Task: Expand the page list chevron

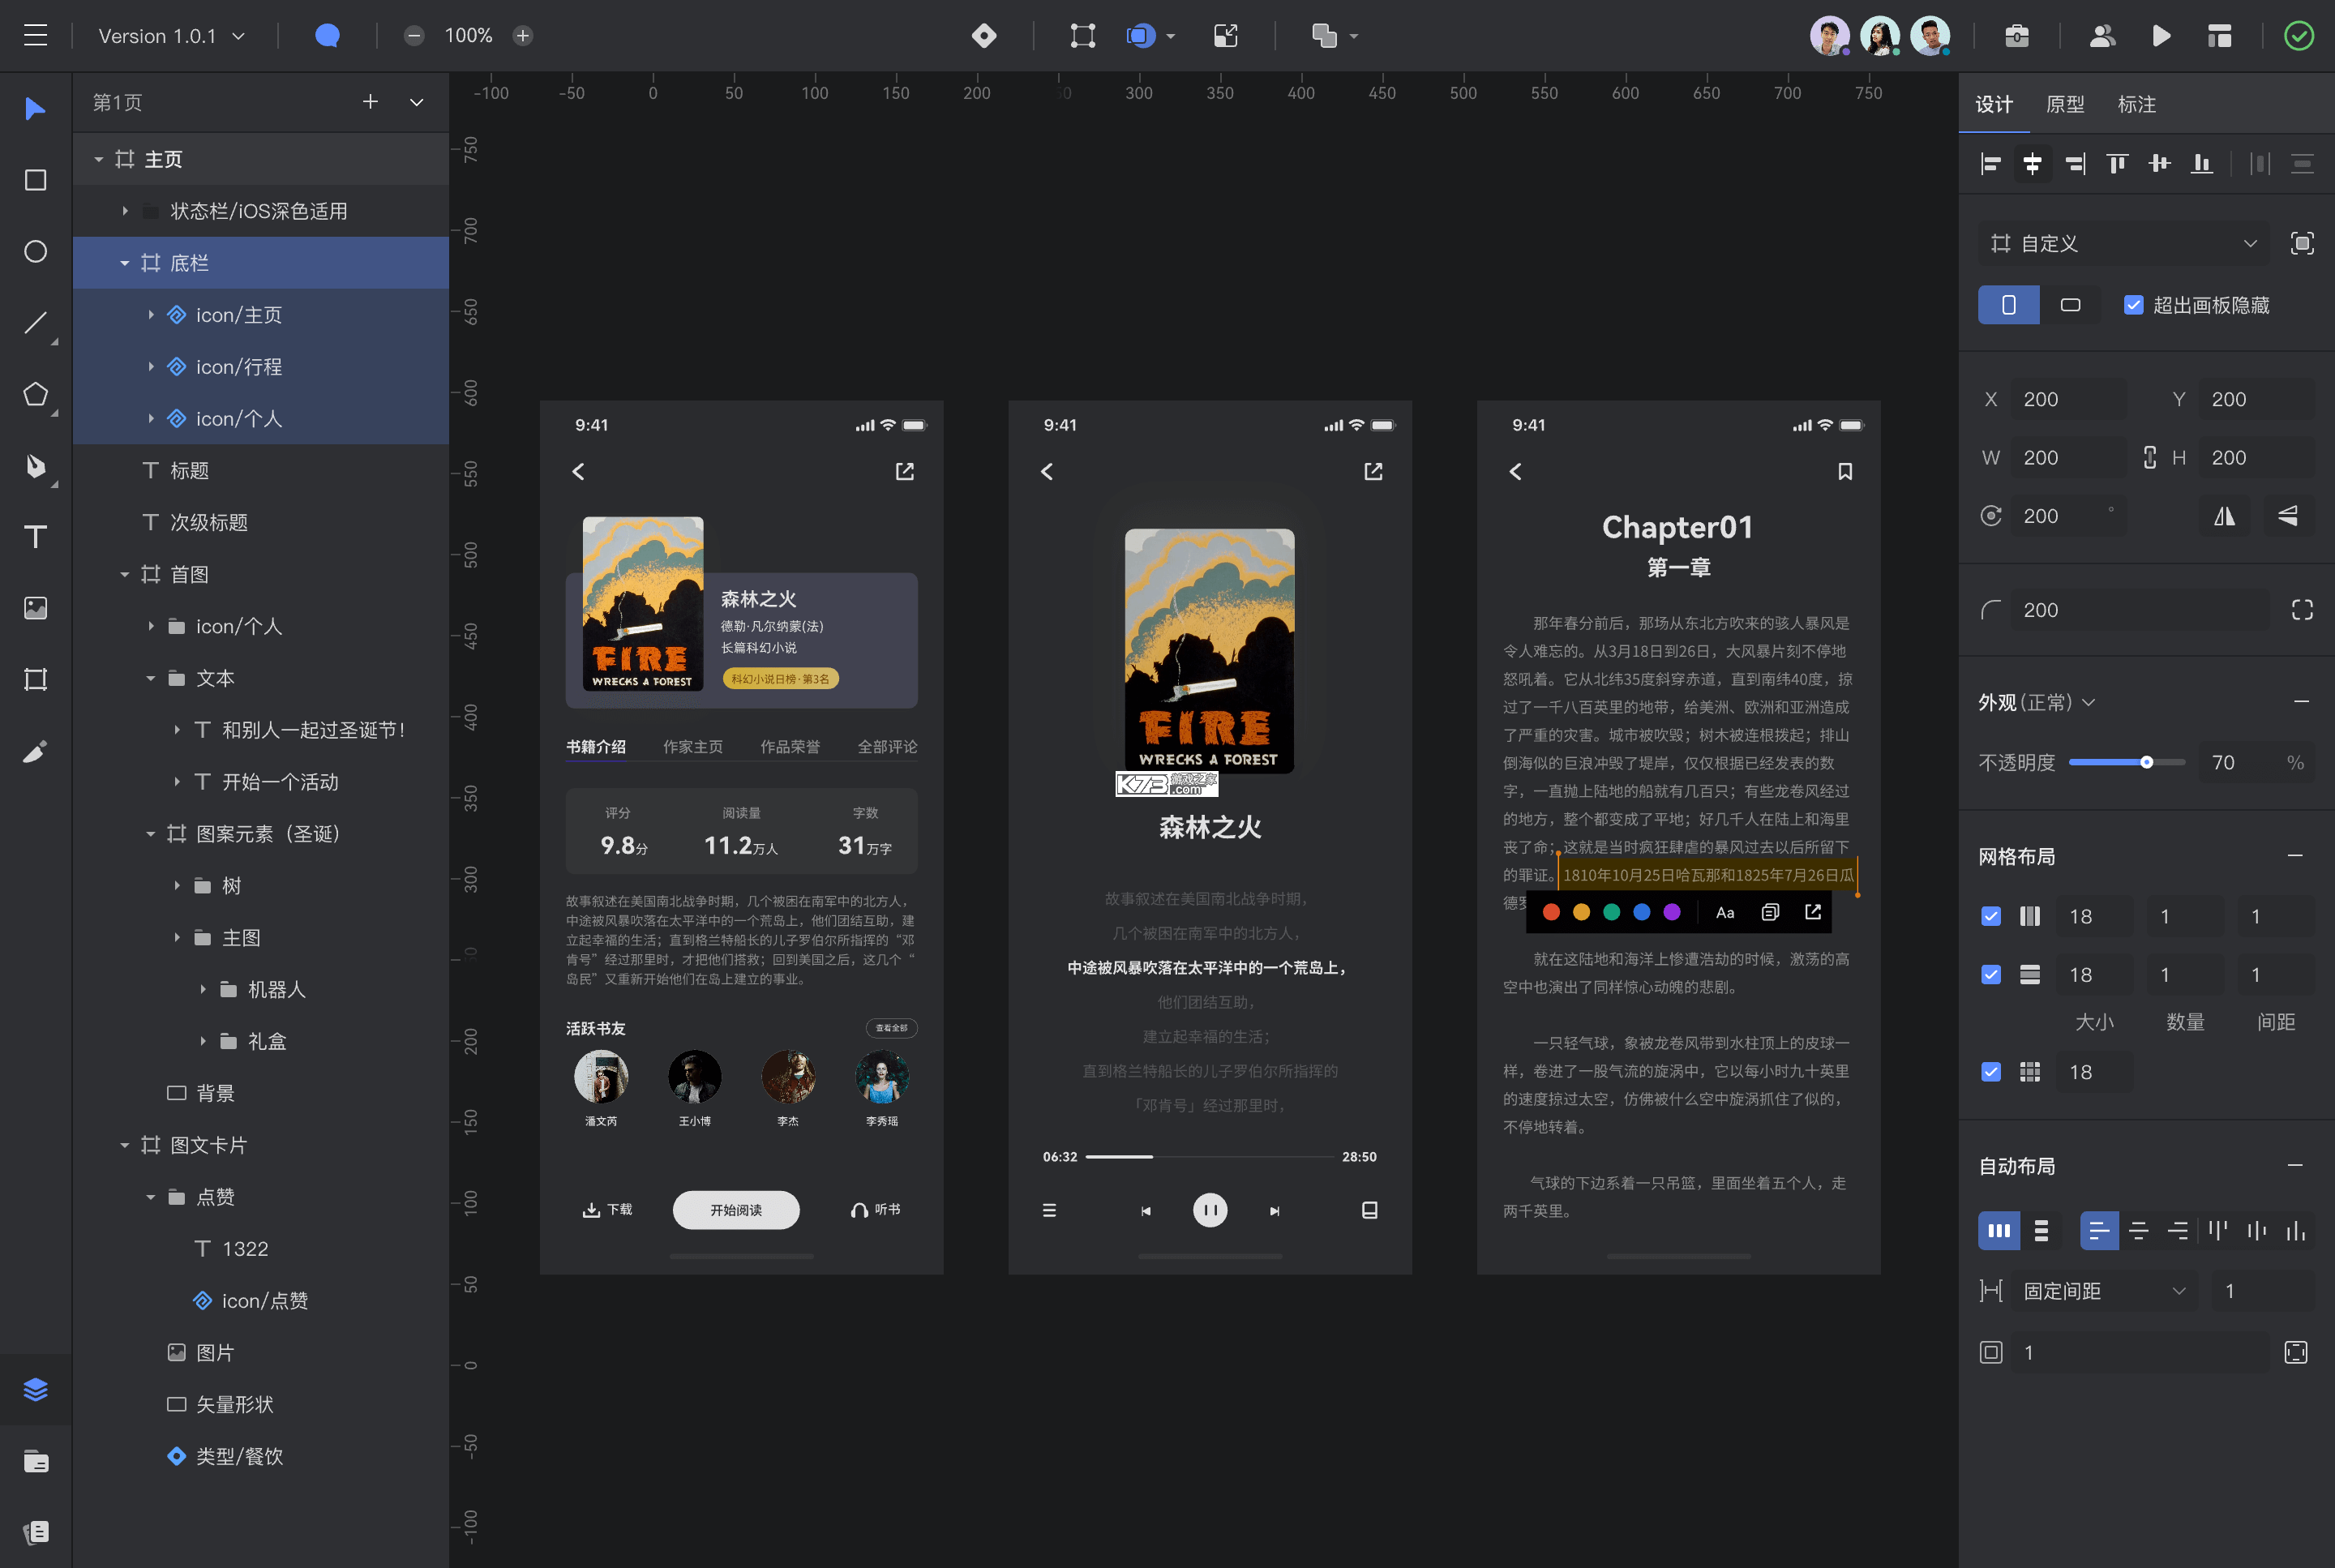Action: (x=417, y=102)
